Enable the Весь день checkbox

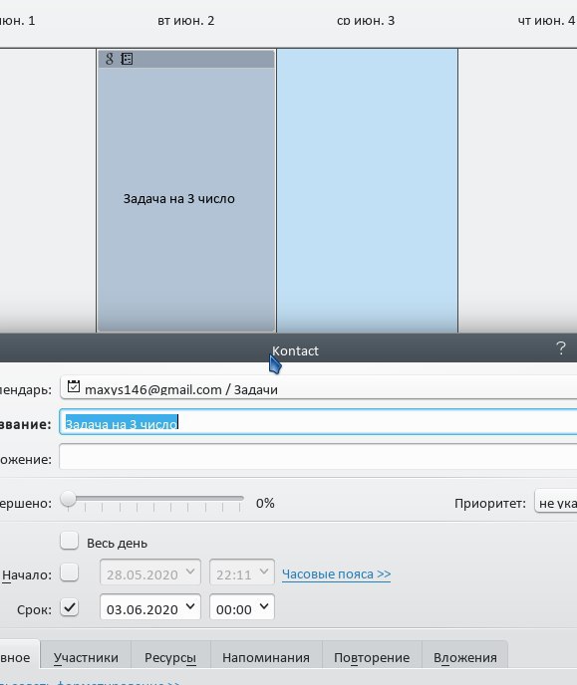(x=69, y=541)
